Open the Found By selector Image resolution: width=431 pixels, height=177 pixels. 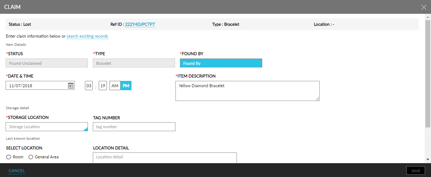tap(221, 63)
